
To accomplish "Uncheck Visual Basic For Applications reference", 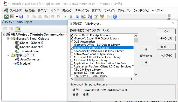I will 72,35.
